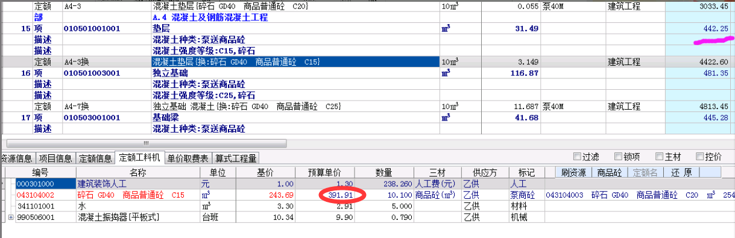Click the 定额名 button
This screenshot has width=735, height=238.
(645, 172)
